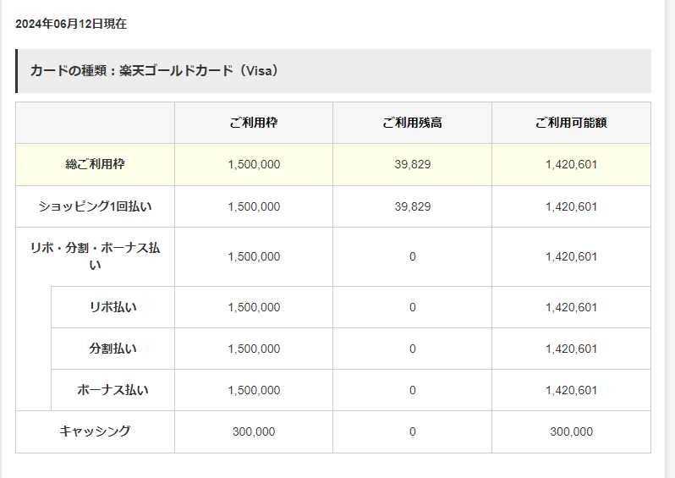Select the リボ払い sub-row label
The width and height of the screenshot is (675, 478).
[112, 307]
